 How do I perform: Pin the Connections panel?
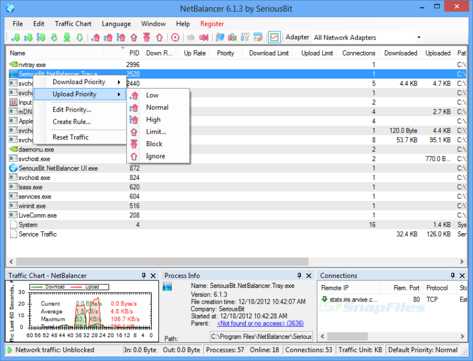pyautogui.click(x=453, y=275)
